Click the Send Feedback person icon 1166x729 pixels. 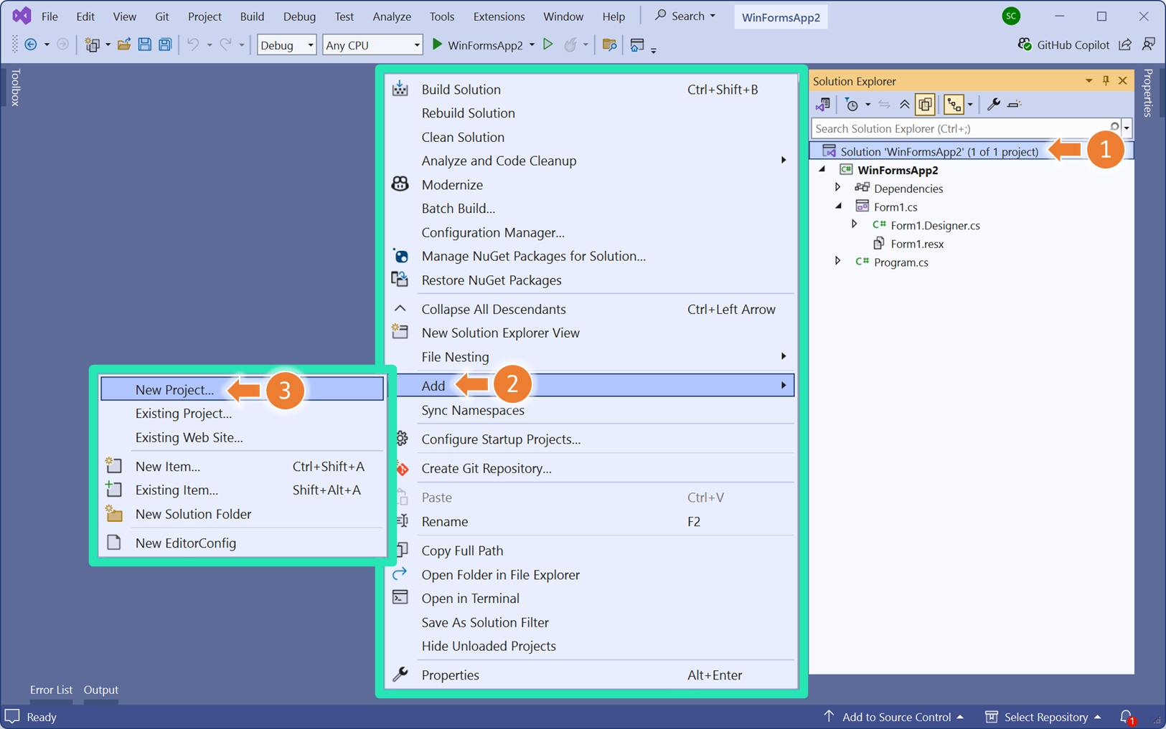(x=1149, y=44)
